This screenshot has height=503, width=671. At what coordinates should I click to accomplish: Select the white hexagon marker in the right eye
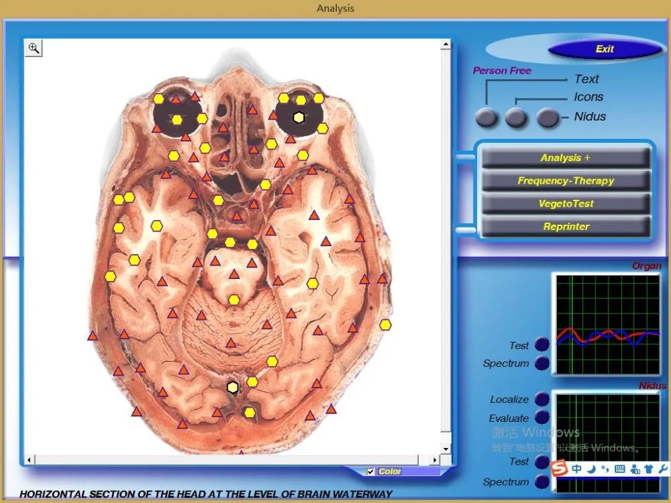299,117
